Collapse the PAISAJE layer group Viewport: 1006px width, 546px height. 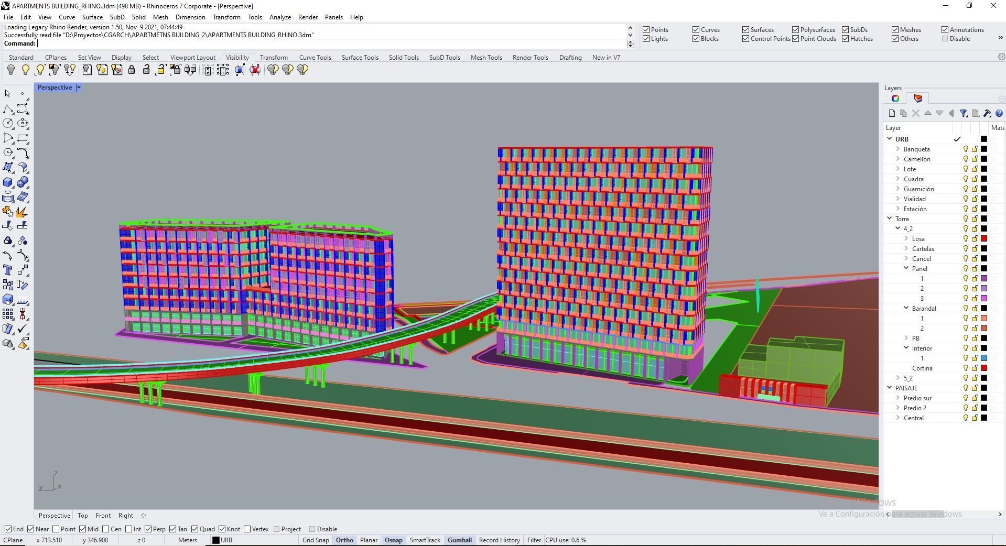[x=890, y=388]
